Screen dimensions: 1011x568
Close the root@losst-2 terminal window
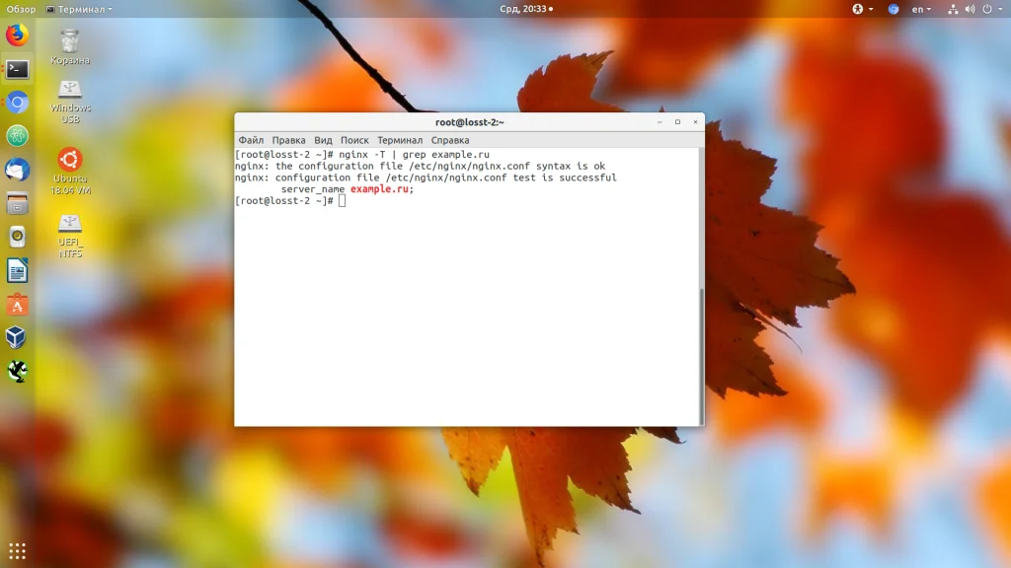click(696, 121)
